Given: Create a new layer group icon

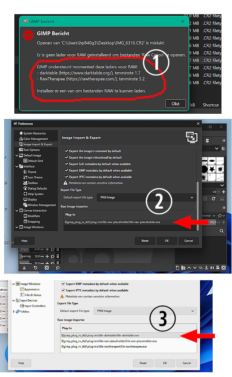Looking at the screenshot, I should tap(183, 268).
